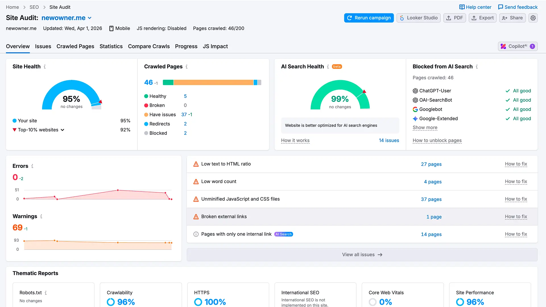Click the Export icon

tap(474, 18)
